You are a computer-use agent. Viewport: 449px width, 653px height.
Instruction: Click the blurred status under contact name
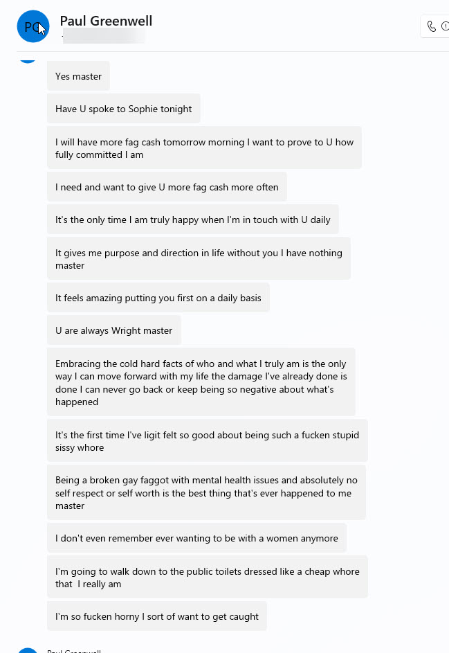(x=104, y=37)
